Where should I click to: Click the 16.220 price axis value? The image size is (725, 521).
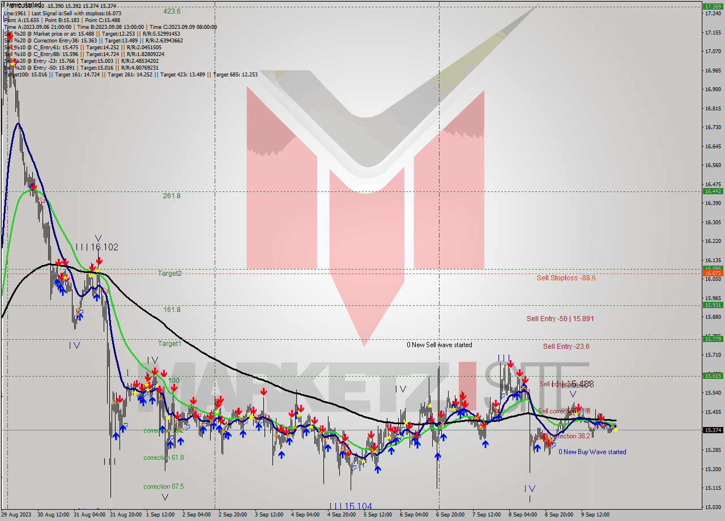[713, 241]
